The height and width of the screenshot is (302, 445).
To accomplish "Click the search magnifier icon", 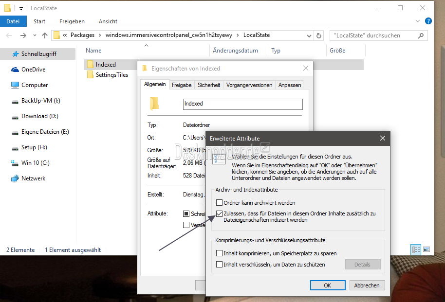I will pyautogui.click(x=421, y=36).
